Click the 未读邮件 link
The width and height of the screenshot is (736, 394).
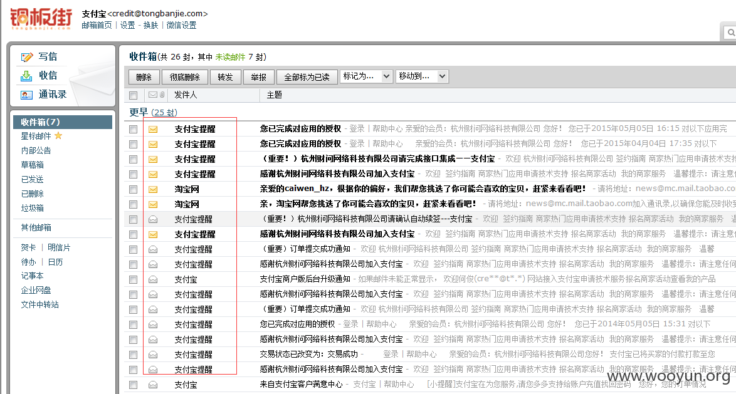(x=230, y=57)
